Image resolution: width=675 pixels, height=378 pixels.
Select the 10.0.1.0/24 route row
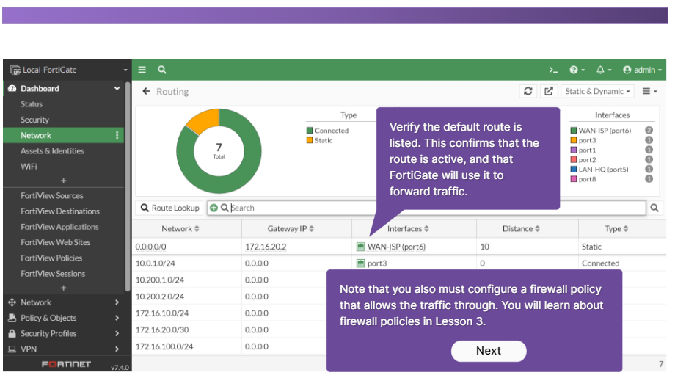pyautogui.click(x=399, y=263)
